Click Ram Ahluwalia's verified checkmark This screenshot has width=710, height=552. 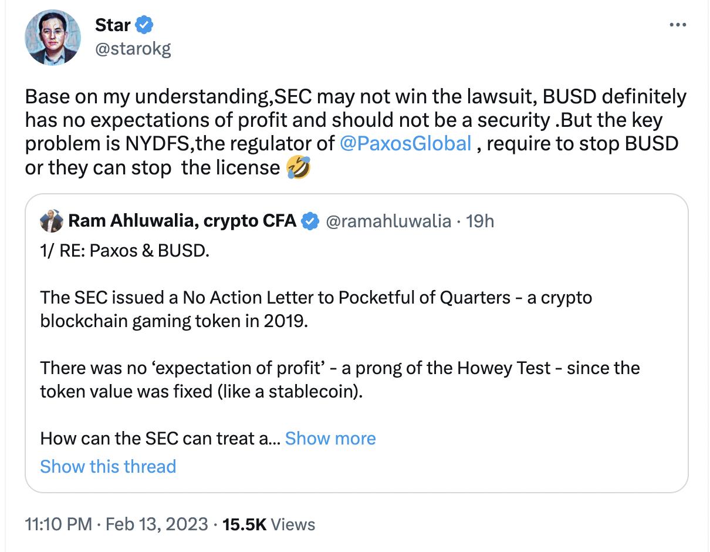point(309,221)
